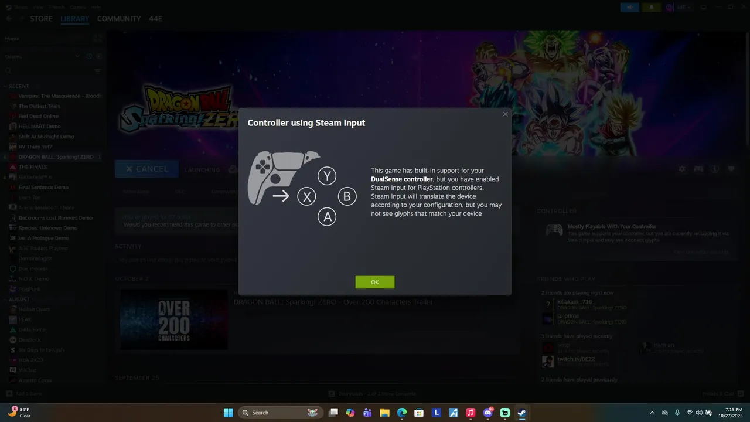The height and width of the screenshot is (422, 750).
Task: Open the COMMUNITY tab
Action: [x=119, y=19]
